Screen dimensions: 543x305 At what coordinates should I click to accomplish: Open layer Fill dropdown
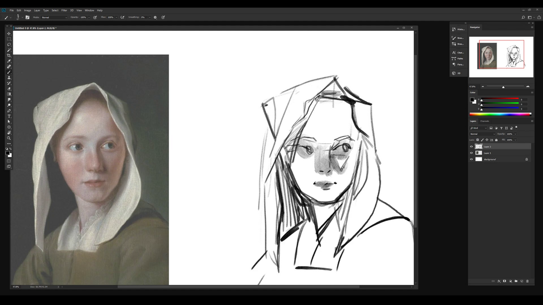click(x=515, y=140)
